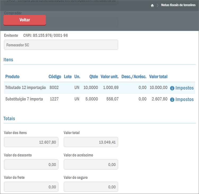Focus the Valor do desconto field

coord(31,165)
